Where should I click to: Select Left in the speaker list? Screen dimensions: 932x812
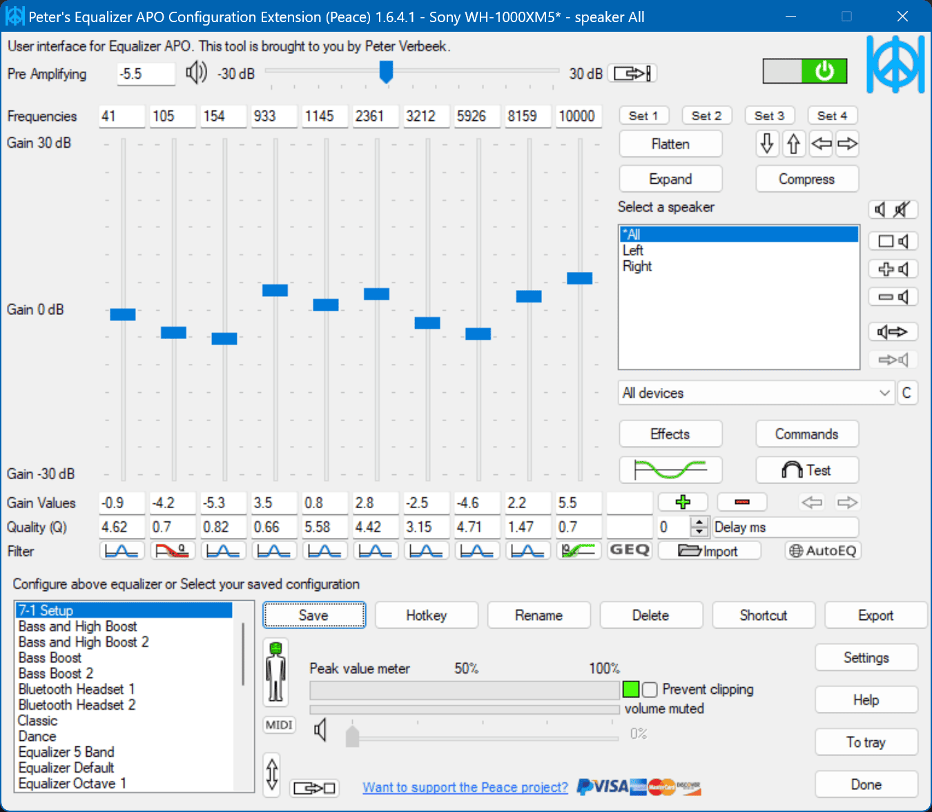[633, 251]
